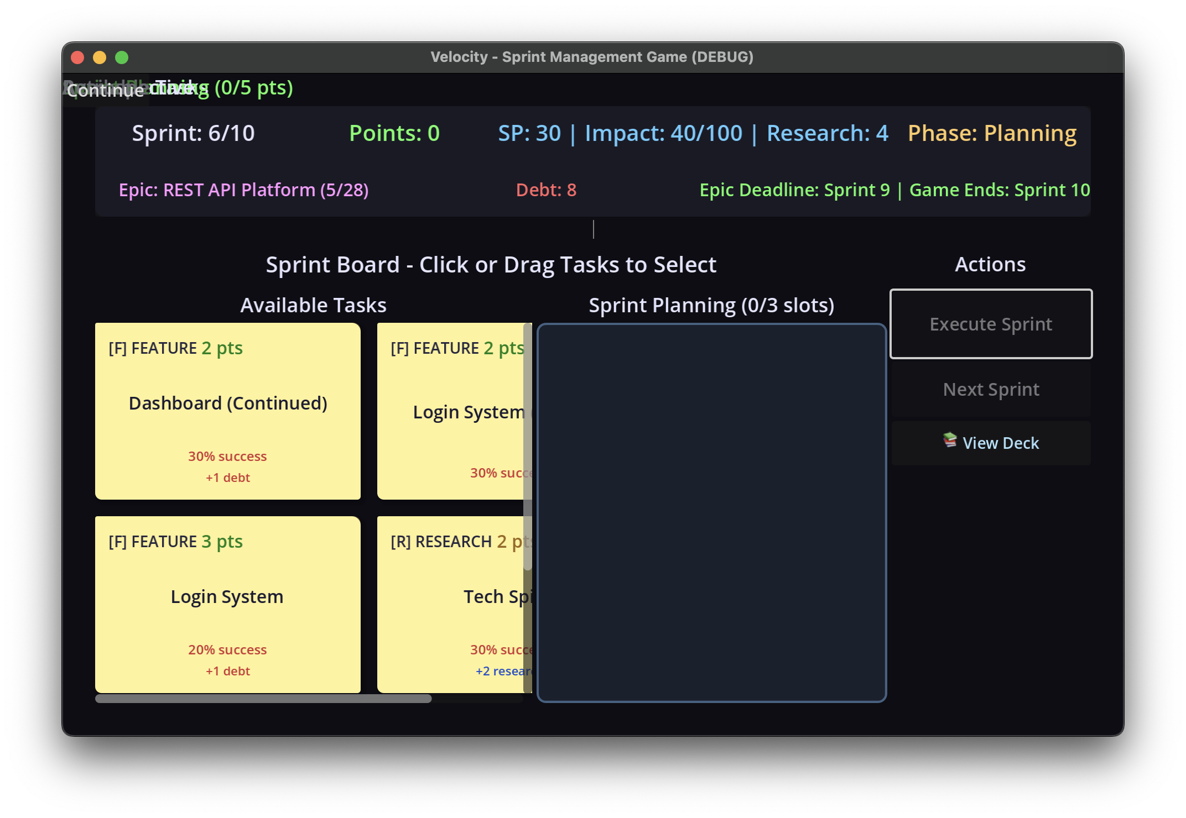Click the Phase: Planning status label

coord(991,133)
